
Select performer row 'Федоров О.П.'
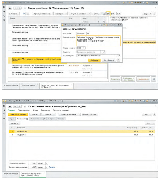(x=82, y=135)
